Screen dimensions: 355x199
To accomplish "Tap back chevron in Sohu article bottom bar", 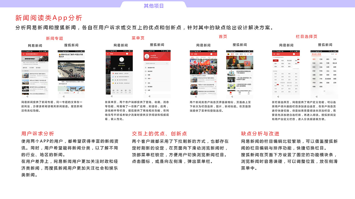I will [60, 93].
